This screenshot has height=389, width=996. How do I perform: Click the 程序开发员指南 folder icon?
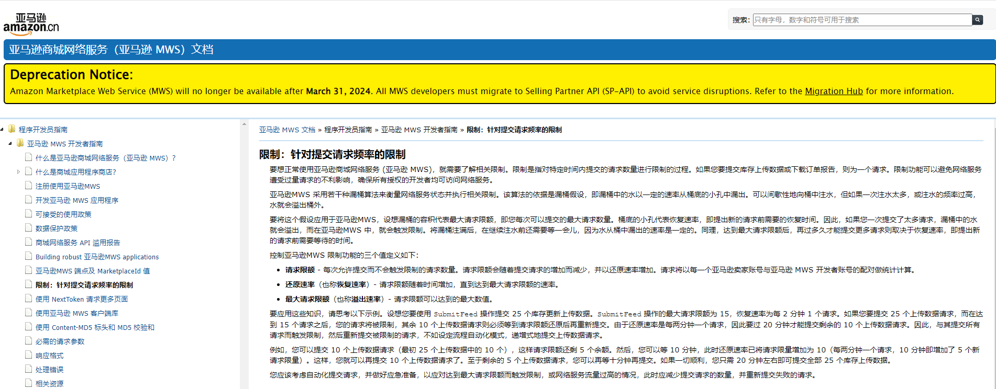12,129
